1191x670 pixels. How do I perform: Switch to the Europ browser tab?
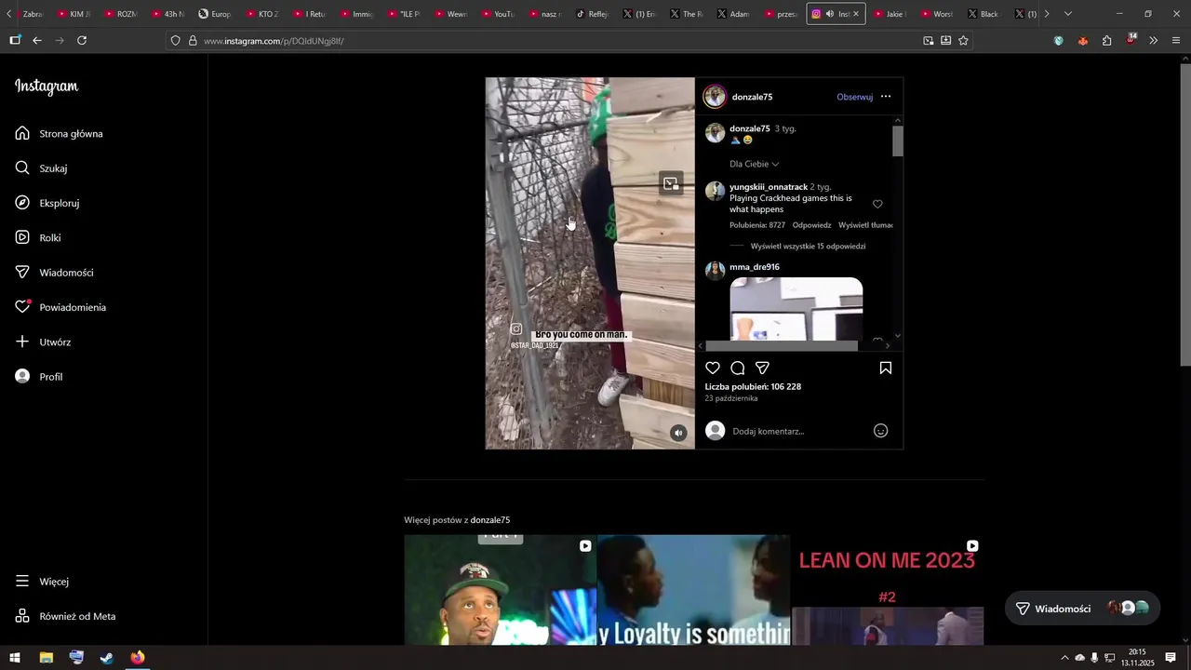tap(216, 14)
